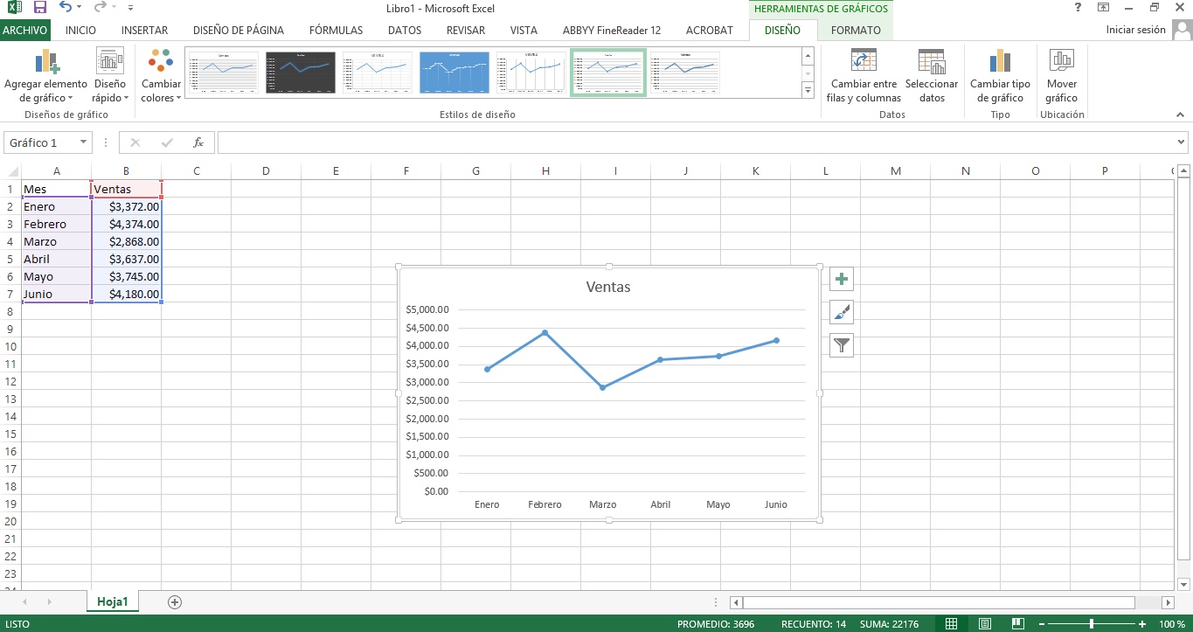This screenshot has height=632, width=1193.
Task: Open Seleccionar datos dialog
Action: point(932,76)
